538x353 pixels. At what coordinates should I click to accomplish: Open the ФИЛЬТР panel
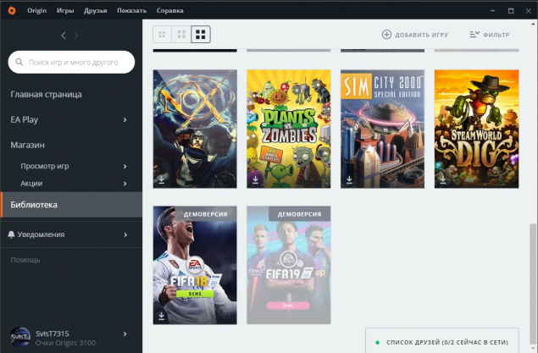coord(490,35)
